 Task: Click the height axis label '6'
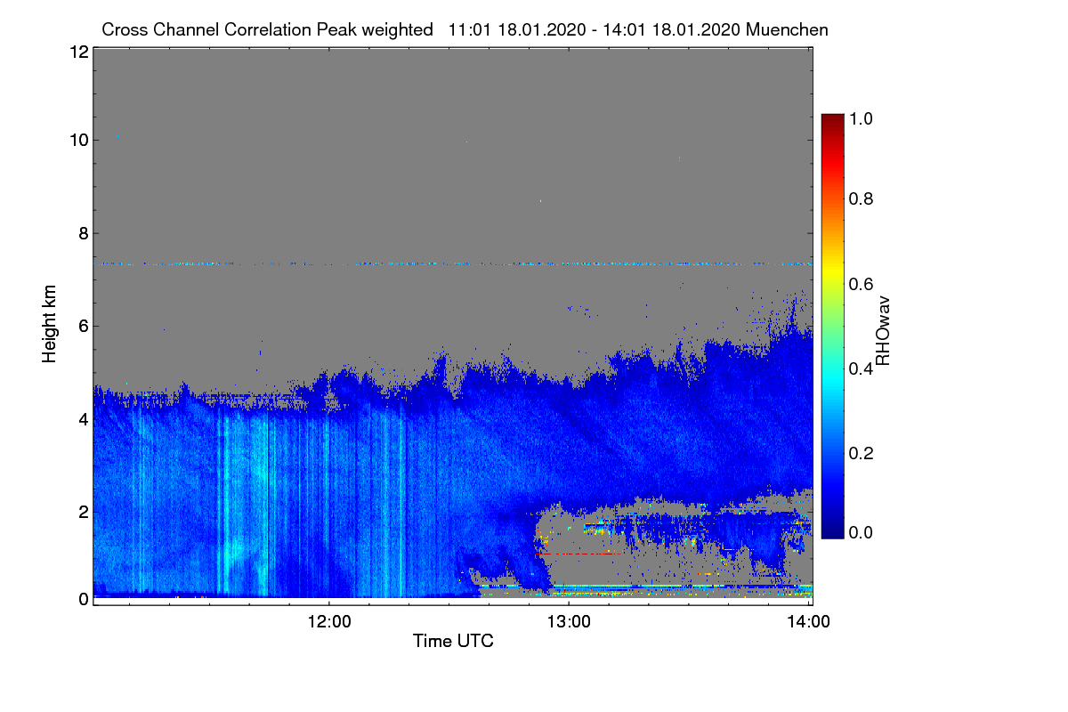click(x=83, y=326)
